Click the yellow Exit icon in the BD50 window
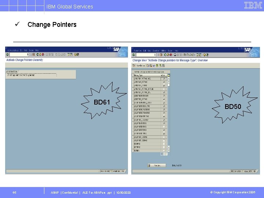 tap(168, 55)
